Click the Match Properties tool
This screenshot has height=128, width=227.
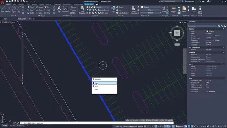133,10
